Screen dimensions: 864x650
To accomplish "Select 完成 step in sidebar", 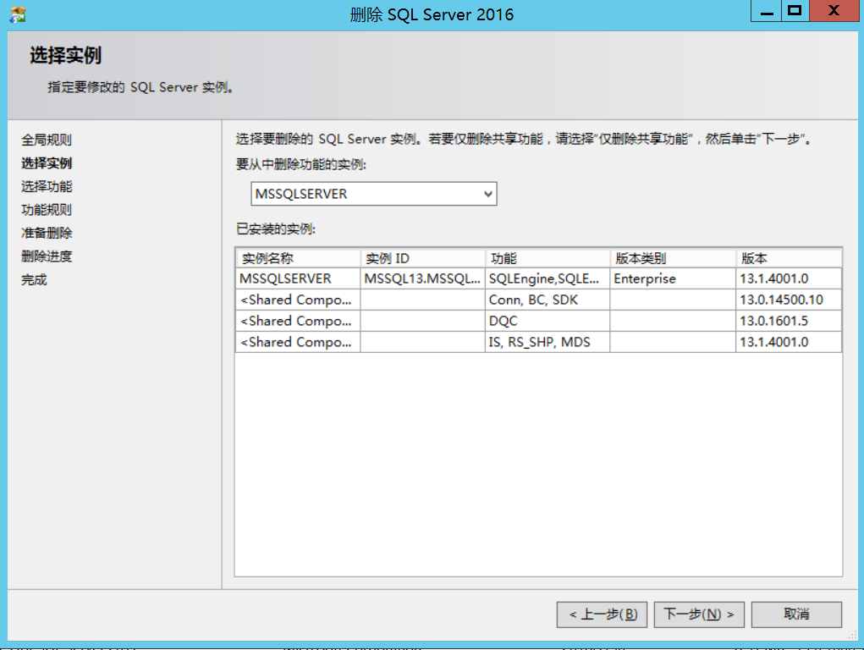I will [x=34, y=280].
